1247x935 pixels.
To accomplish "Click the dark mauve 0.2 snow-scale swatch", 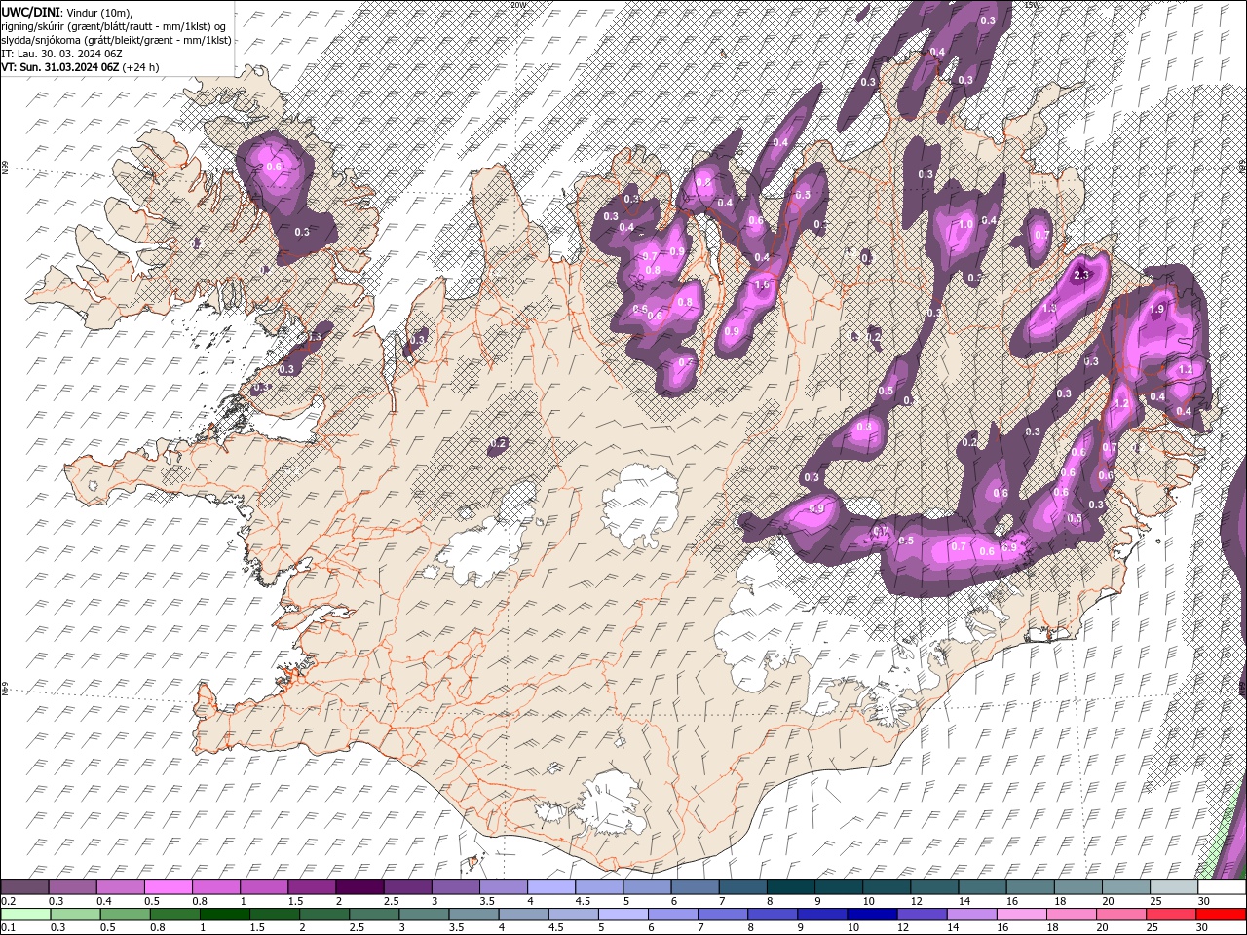I will click(x=24, y=887).
